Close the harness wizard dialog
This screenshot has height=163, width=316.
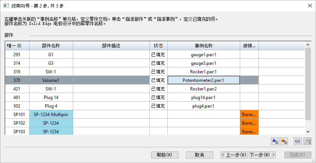[310, 6]
